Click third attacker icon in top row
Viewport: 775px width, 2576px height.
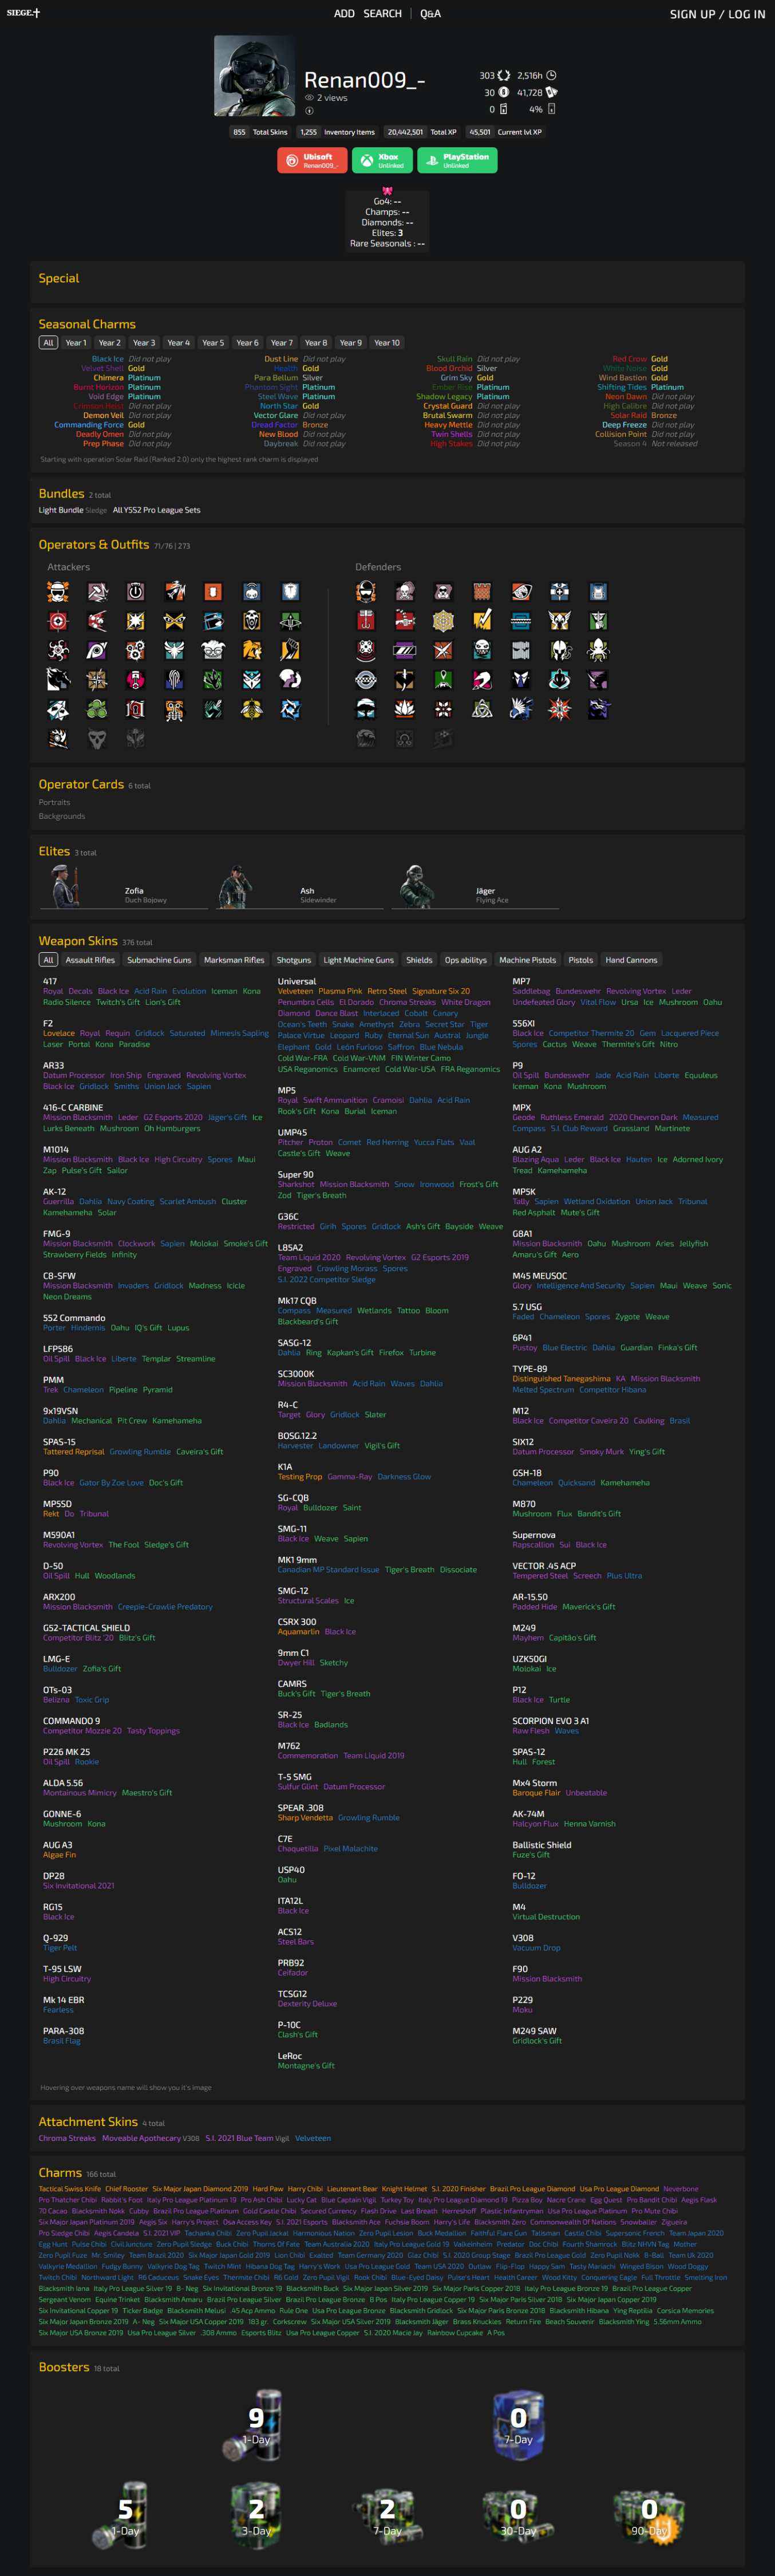coord(135,592)
